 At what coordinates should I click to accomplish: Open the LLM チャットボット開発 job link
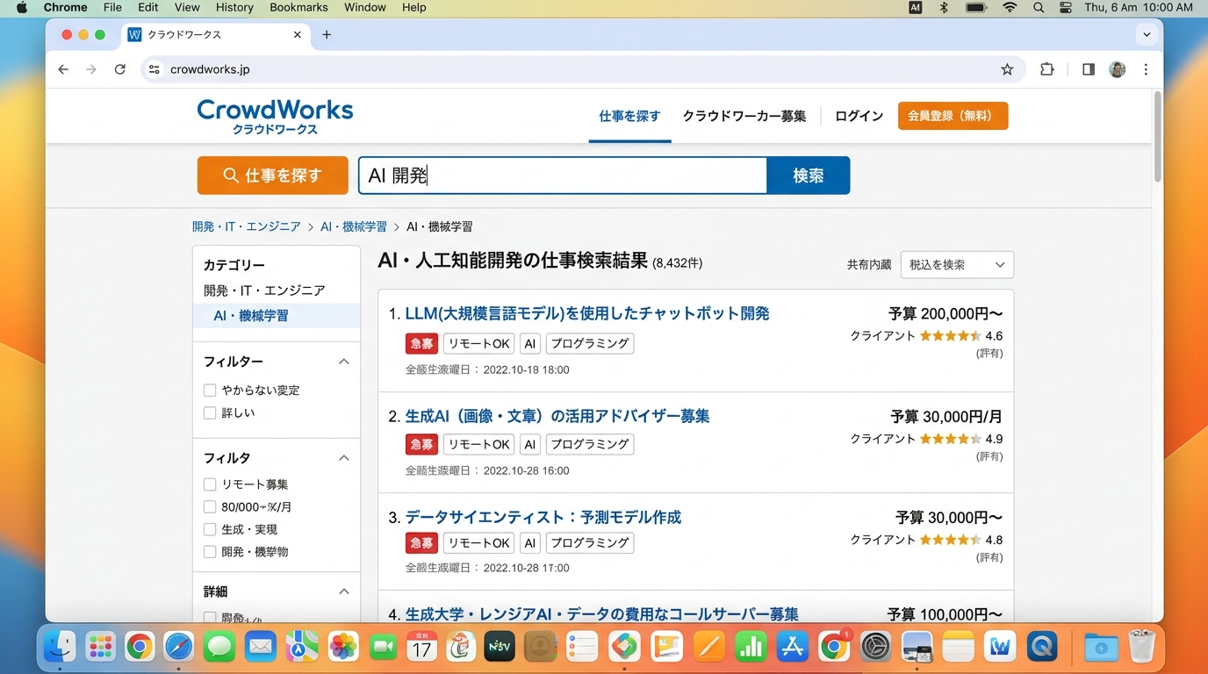[586, 313]
